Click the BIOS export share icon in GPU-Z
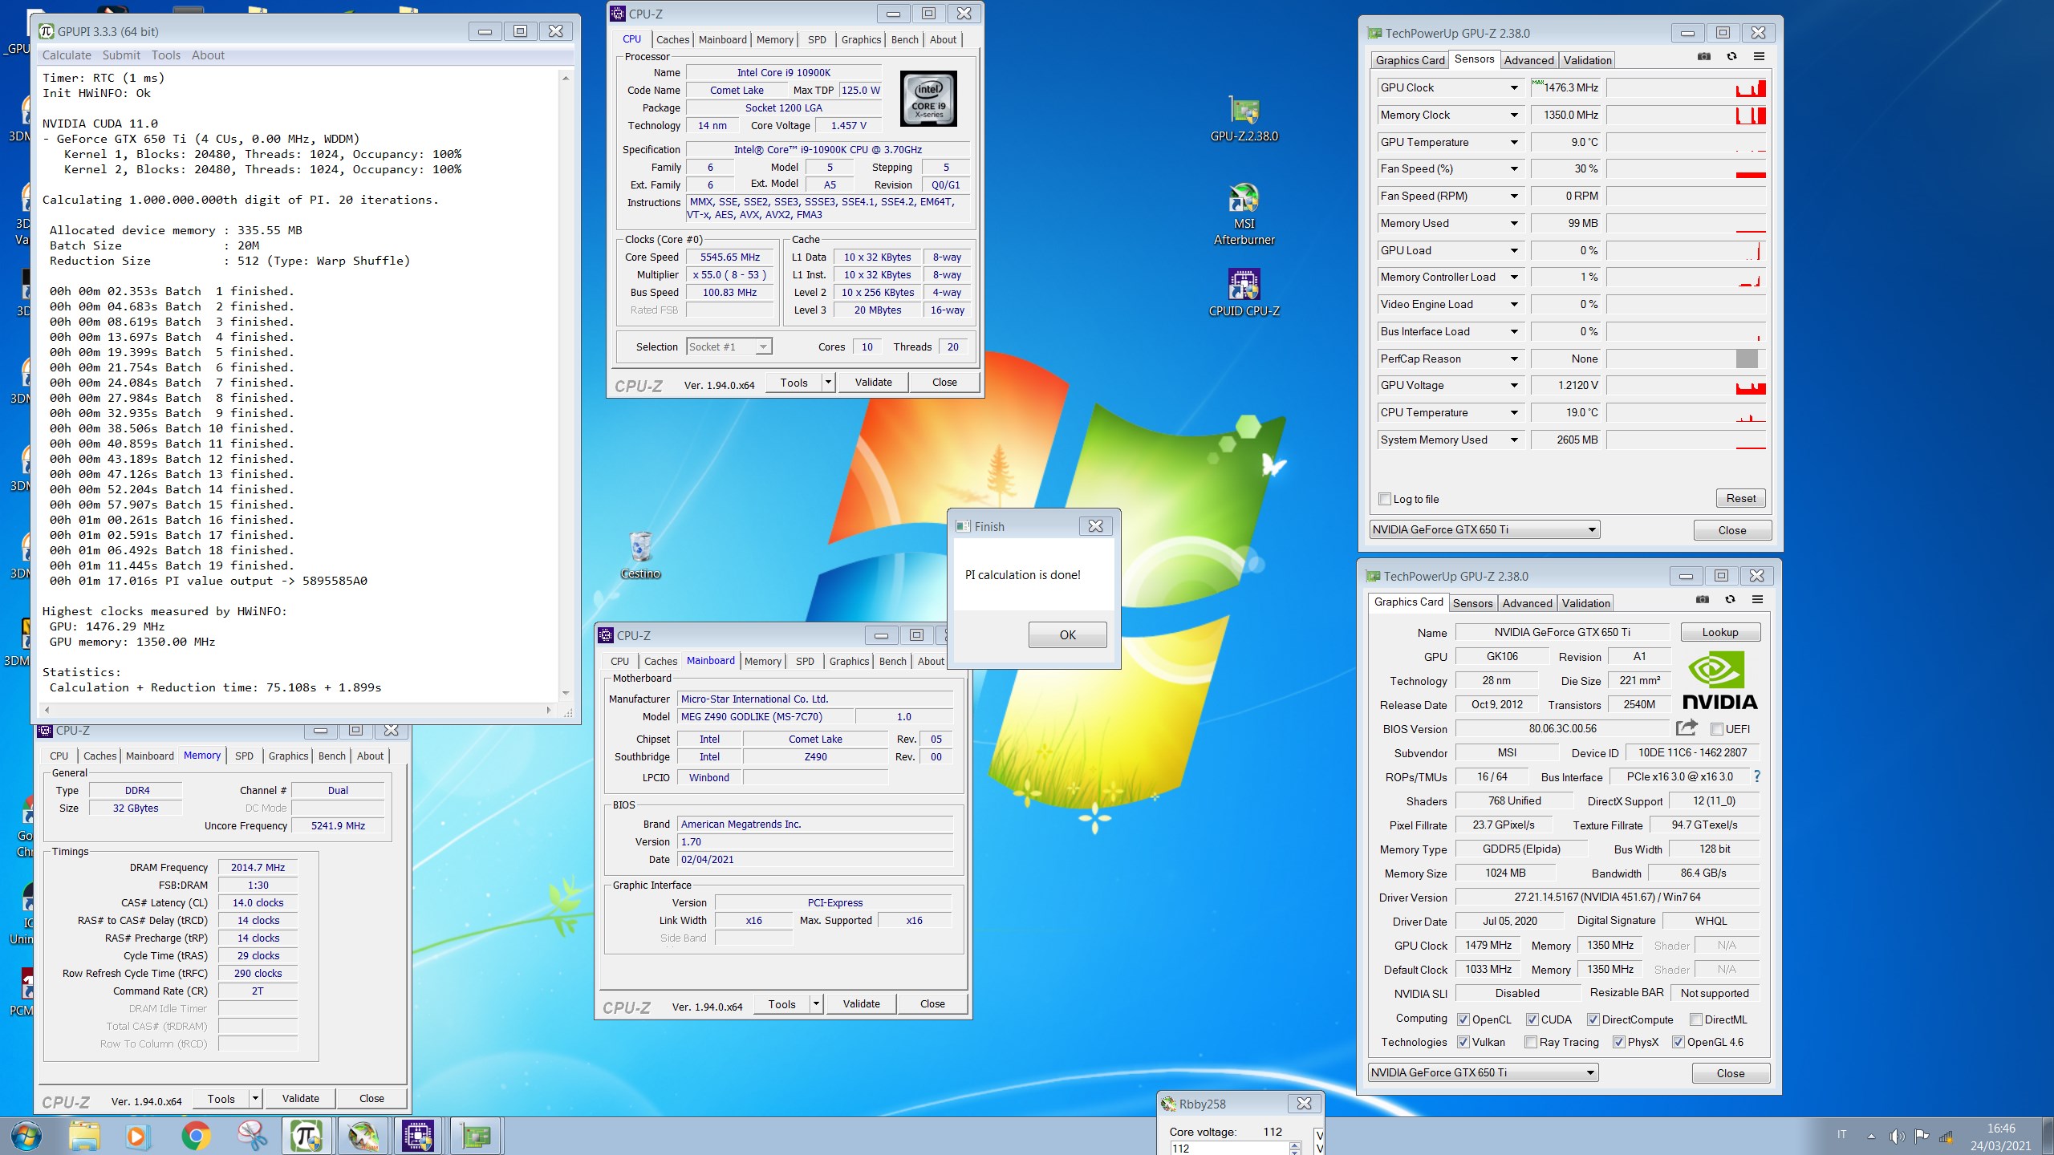 point(1687,727)
